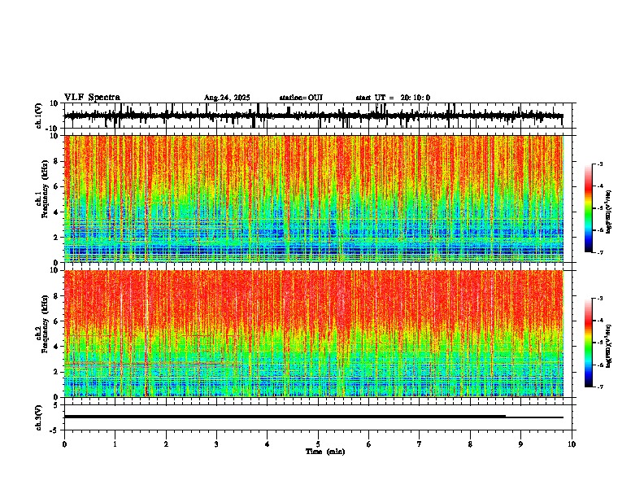Click the ch.2 PSD color scale bar
Screen dimensions: 644x498
pyautogui.click(x=588, y=343)
